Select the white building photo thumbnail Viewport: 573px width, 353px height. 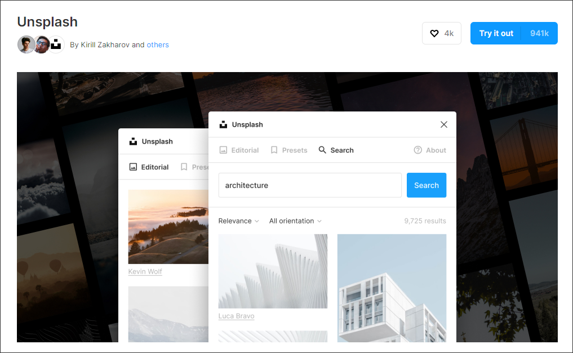point(392,288)
